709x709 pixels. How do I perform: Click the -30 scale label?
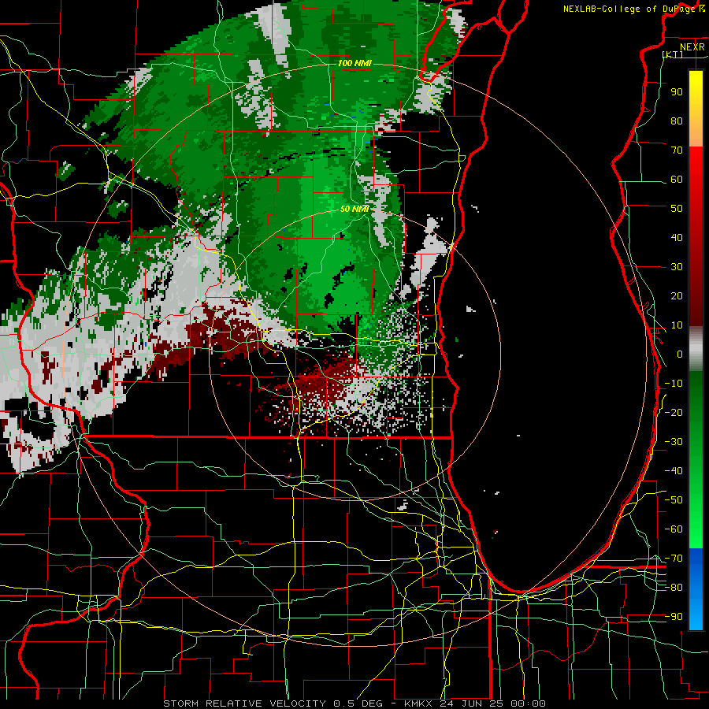(x=674, y=442)
